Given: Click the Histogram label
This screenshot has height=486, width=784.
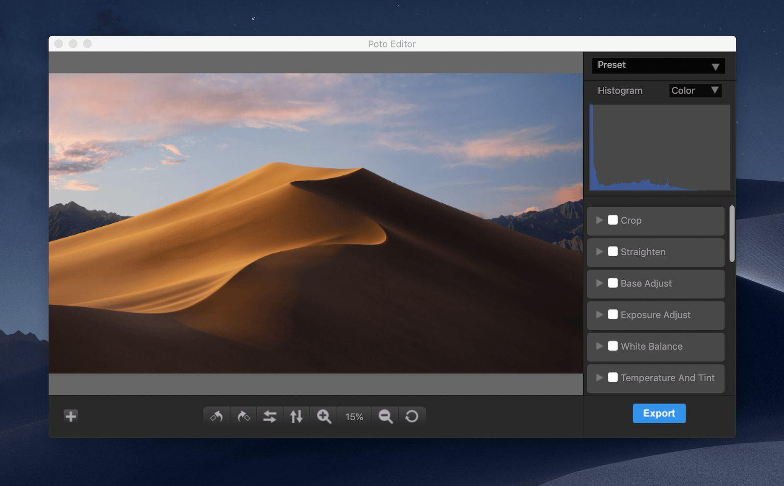Looking at the screenshot, I should coord(620,91).
